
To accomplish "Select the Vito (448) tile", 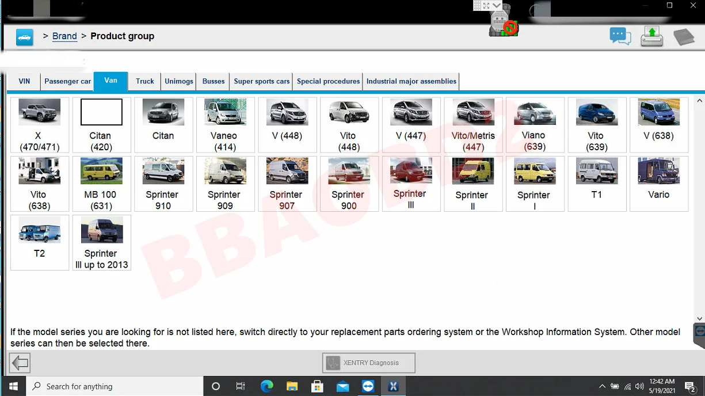I will 349,125.
